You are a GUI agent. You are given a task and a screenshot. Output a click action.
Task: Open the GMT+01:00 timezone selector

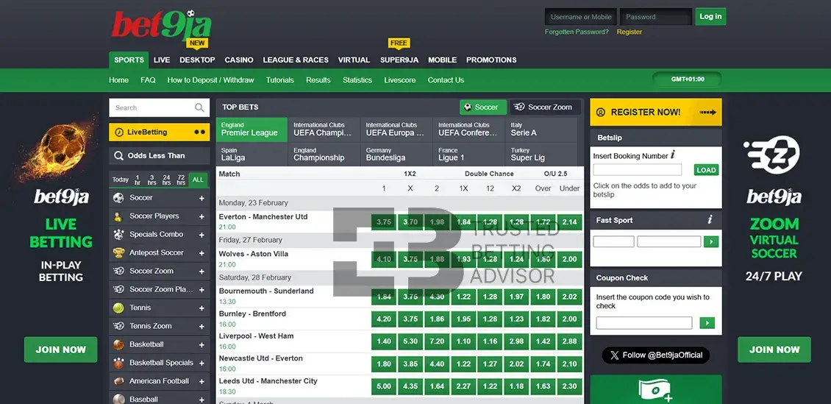688,79
